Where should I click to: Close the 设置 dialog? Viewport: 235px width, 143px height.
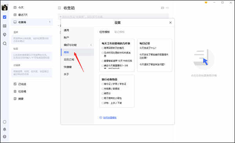[170, 22]
